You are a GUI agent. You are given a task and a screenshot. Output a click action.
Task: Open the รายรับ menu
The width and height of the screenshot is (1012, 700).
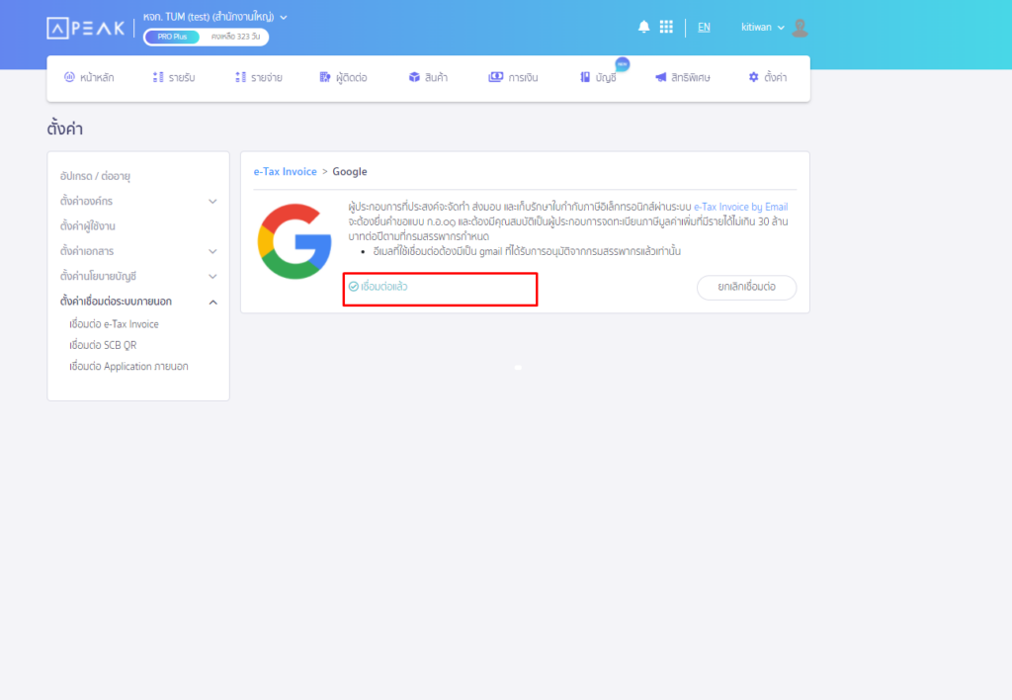(x=174, y=77)
